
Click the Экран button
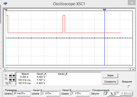[x=110, y=75]
